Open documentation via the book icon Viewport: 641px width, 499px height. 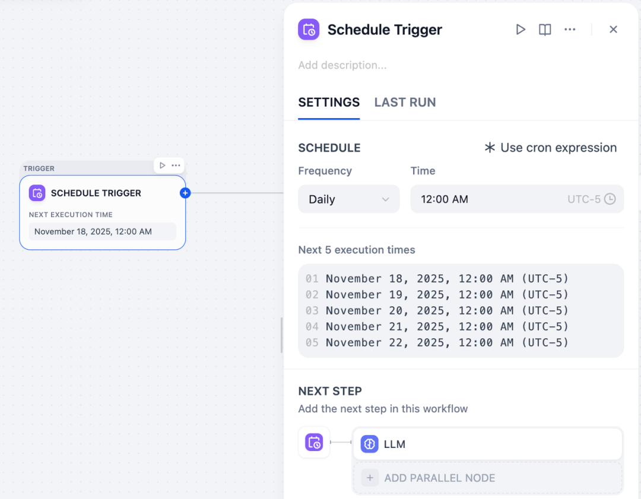[544, 29]
